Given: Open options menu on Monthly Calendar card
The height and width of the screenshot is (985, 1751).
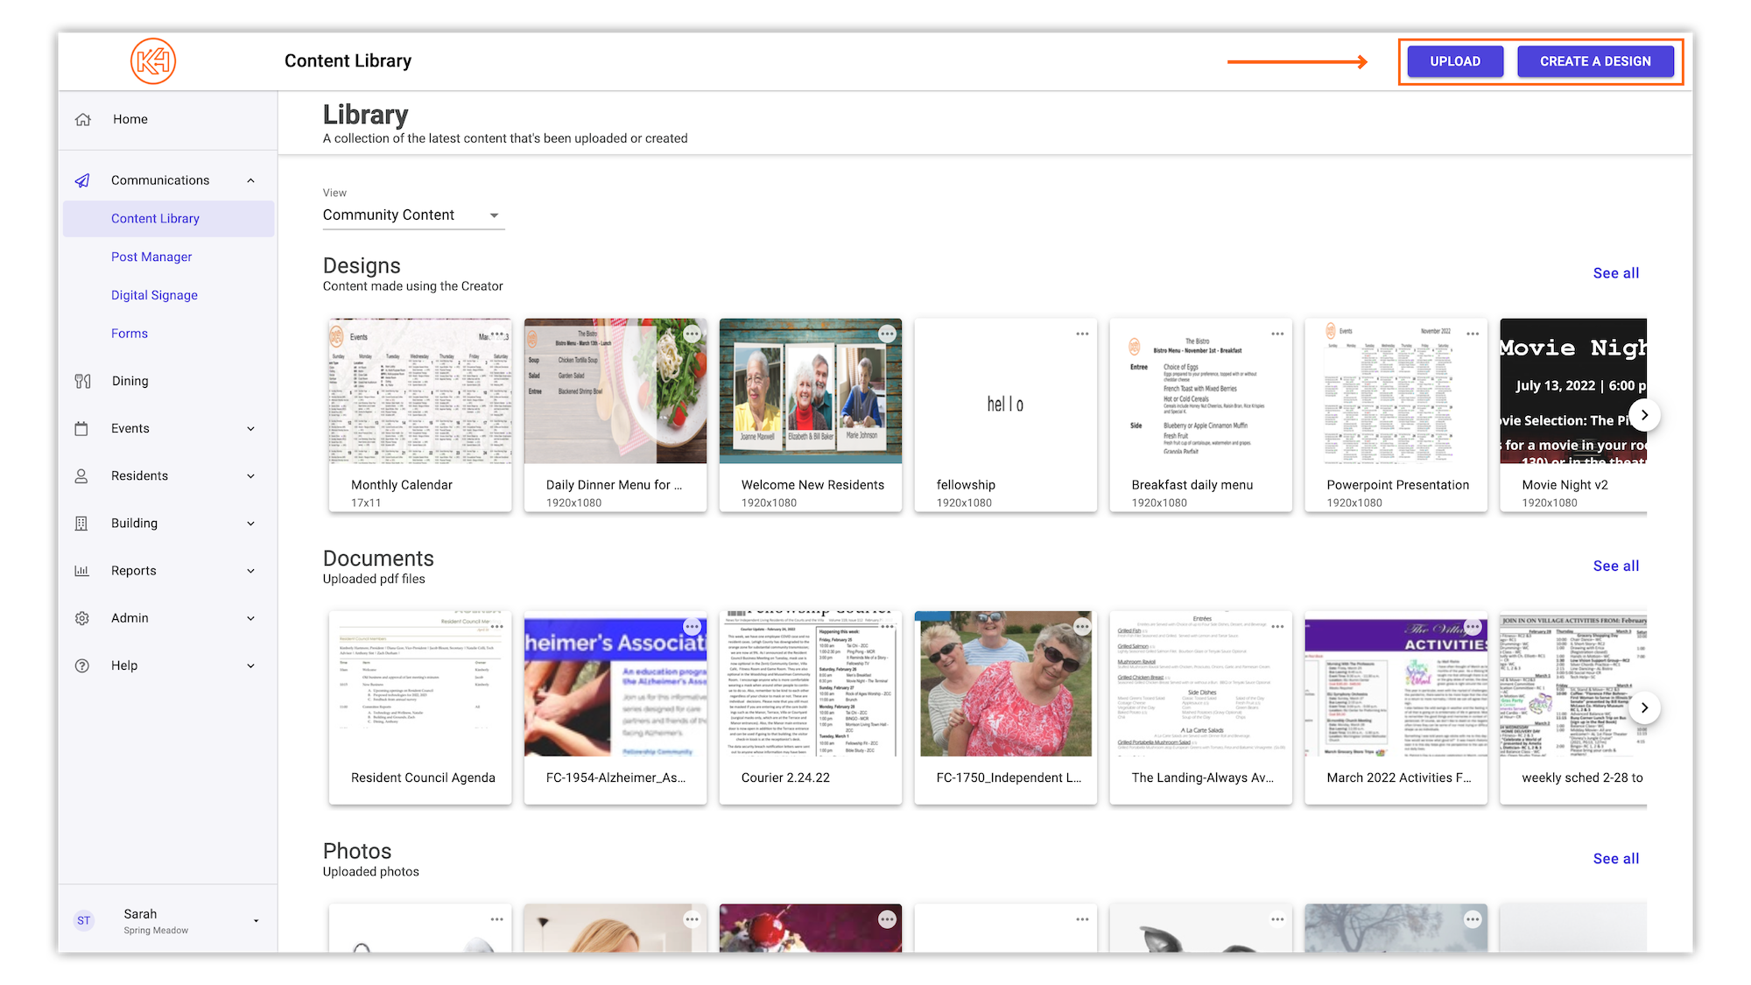Looking at the screenshot, I should [x=497, y=334].
